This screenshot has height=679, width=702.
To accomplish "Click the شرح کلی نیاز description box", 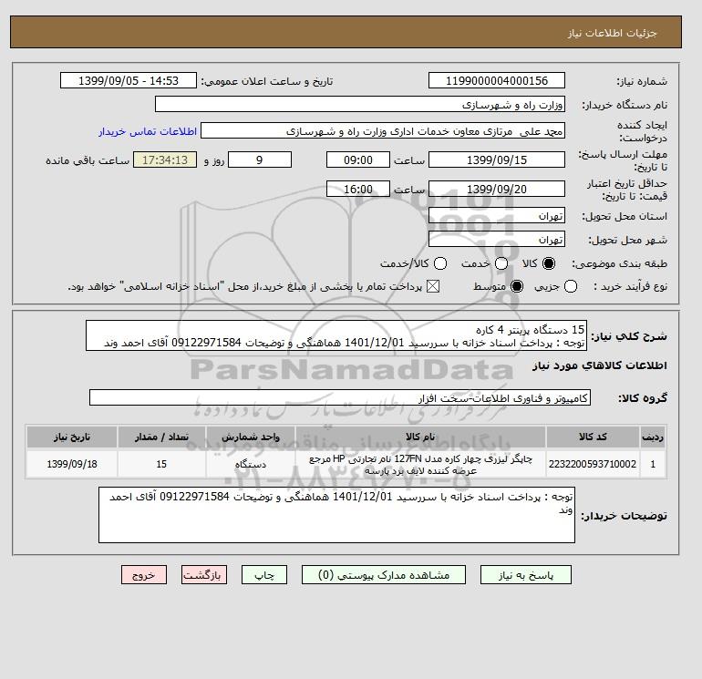I will coord(336,335).
